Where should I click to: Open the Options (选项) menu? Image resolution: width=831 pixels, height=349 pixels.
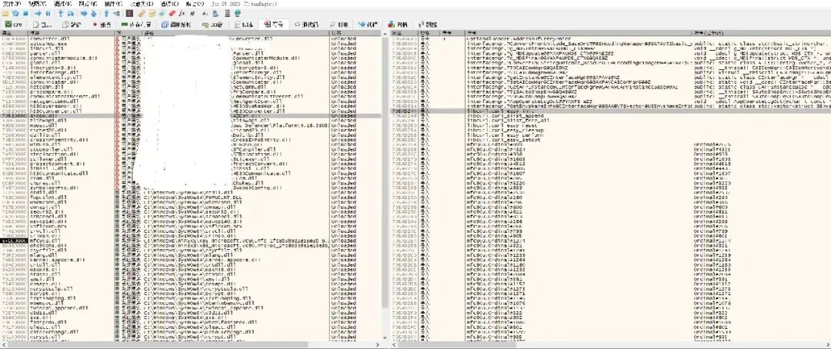pos(169,3)
